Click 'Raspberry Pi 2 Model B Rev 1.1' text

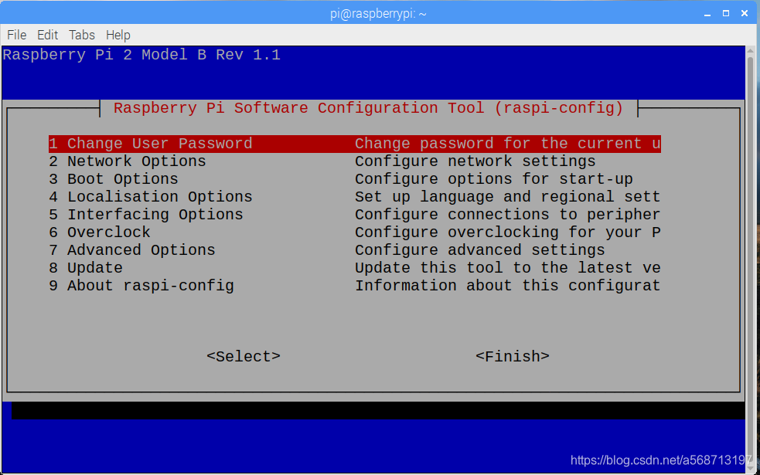point(141,55)
